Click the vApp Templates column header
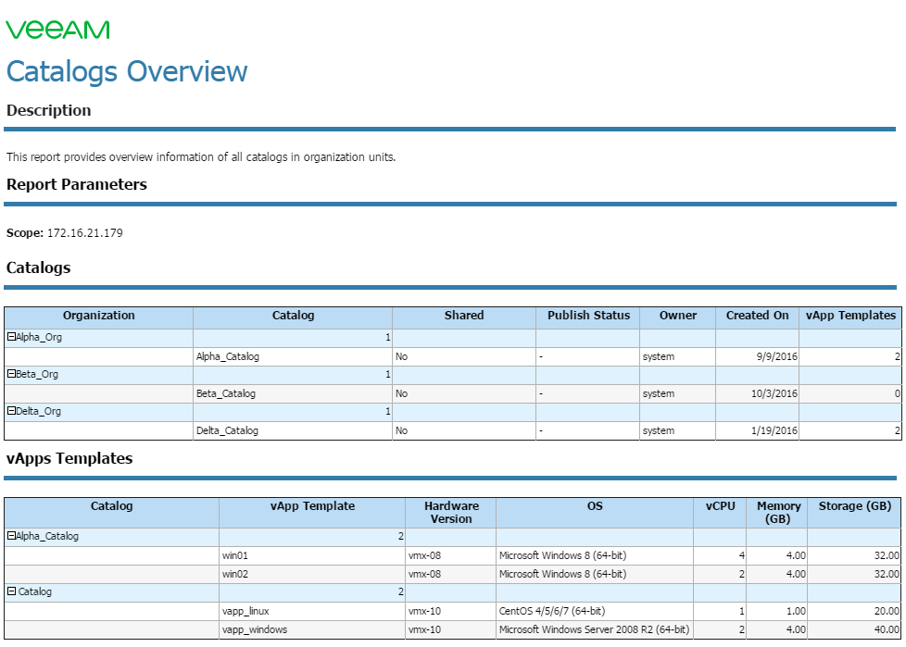The image size is (906, 647). point(850,316)
